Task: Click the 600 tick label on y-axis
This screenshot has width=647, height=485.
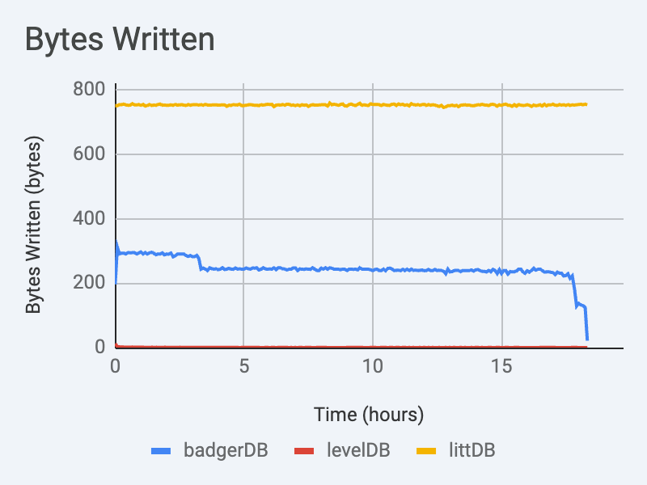Action: [x=90, y=154]
